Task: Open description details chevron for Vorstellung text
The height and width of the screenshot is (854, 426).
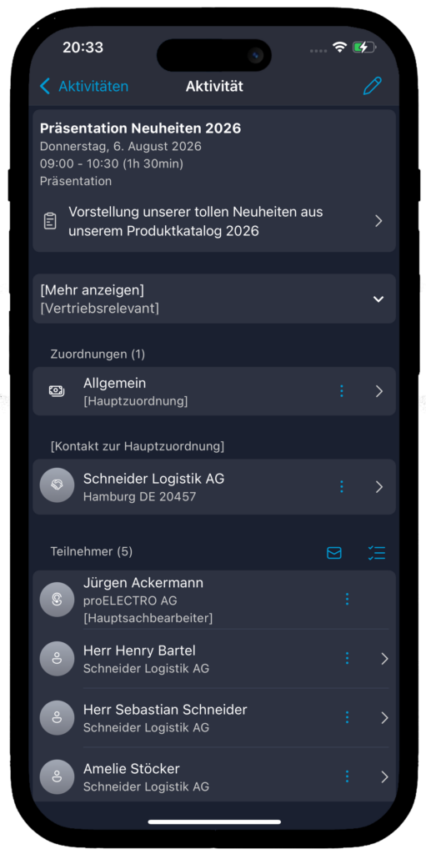Action: [x=378, y=221]
